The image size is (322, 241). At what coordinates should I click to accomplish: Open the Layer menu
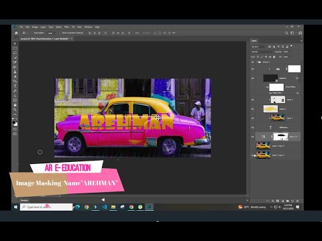point(43,27)
